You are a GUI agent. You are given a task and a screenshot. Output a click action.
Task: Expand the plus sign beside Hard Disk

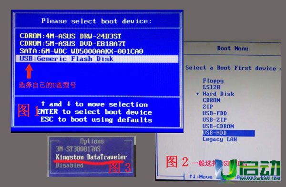(x=197, y=94)
